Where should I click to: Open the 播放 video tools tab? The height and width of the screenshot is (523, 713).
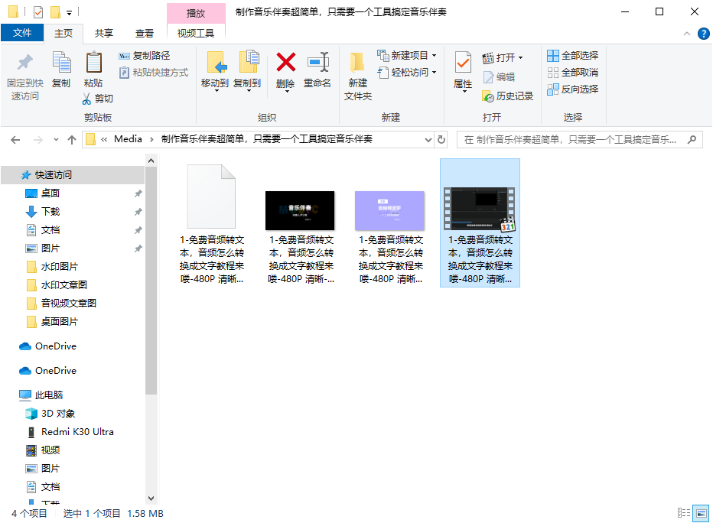pos(196,12)
